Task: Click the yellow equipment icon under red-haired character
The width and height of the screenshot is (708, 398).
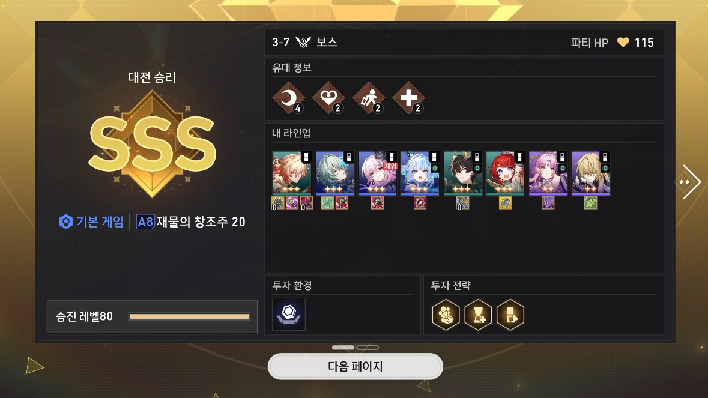Action: pyautogui.click(x=505, y=203)
